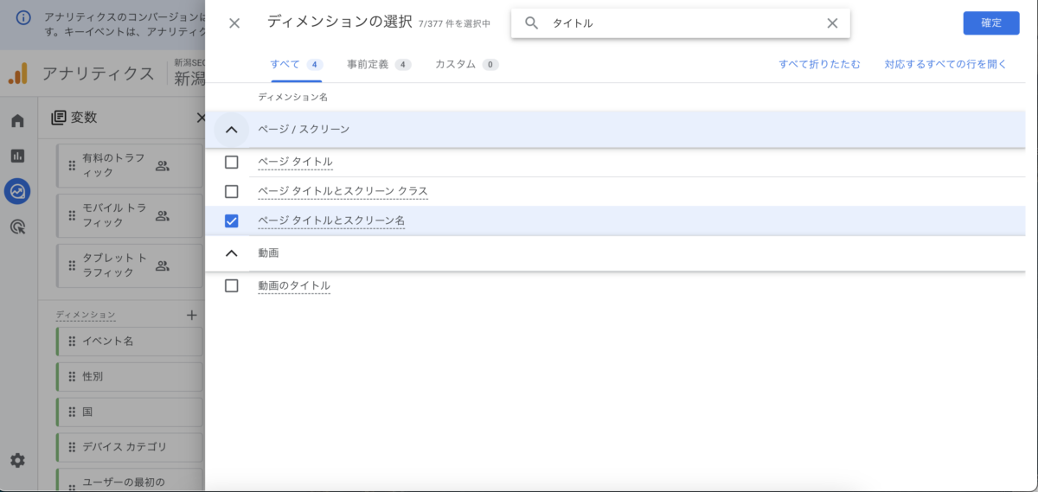Uncheck ページ タイトルとスクリーン名 checkbox
This screenshot has width=1038, height=492.
point(231,220)
